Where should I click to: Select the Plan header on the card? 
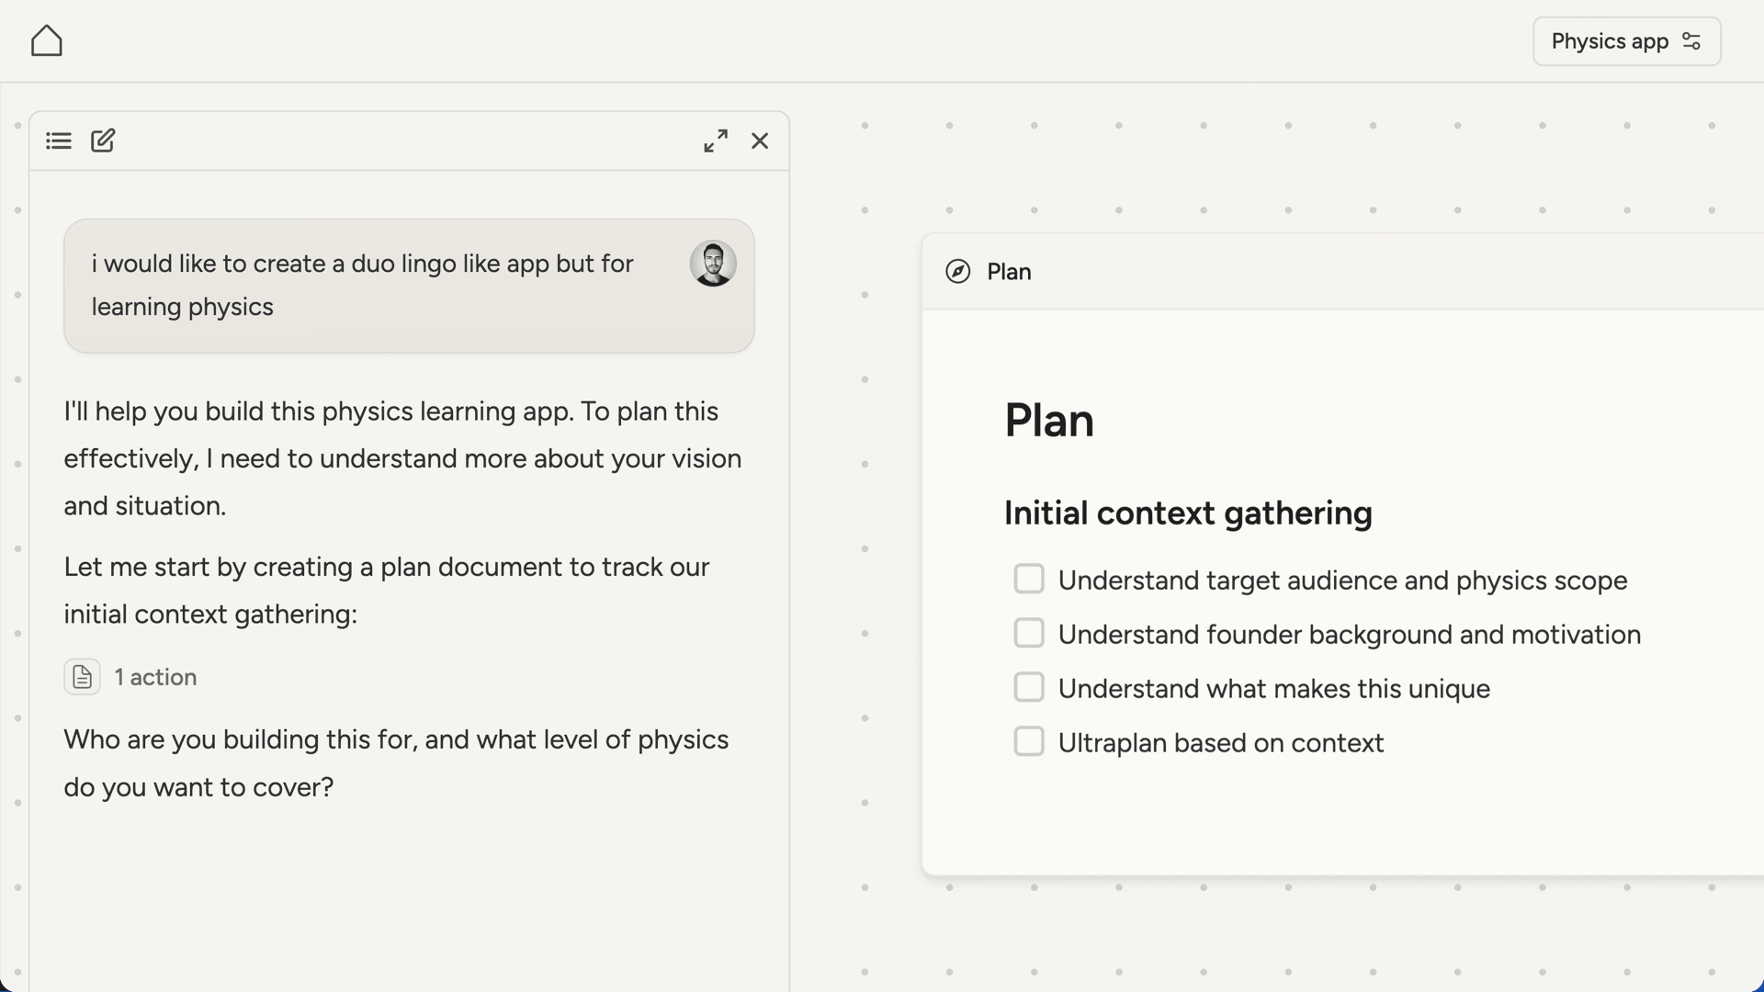click(x=1008, y=272)
